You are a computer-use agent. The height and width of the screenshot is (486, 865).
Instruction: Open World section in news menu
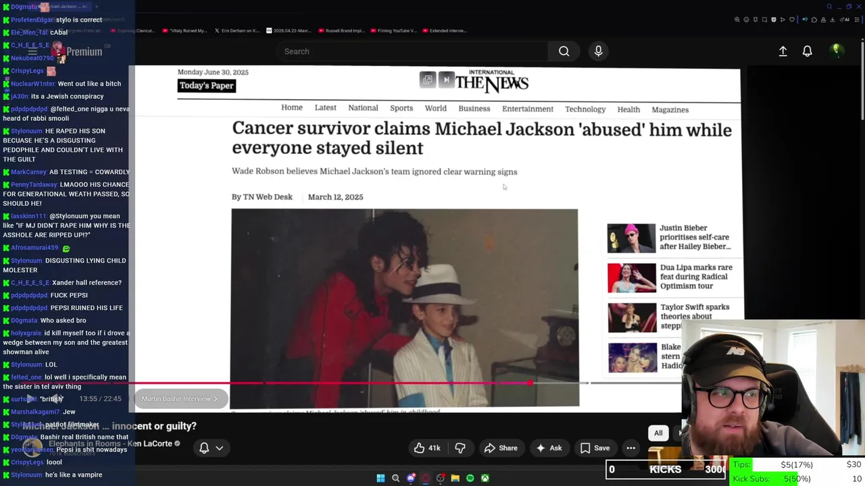[436, 108]
